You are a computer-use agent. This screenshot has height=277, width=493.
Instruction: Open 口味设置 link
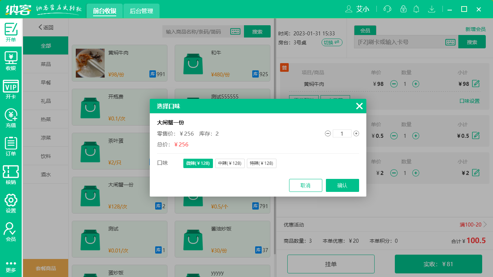[x=470, y=101]
